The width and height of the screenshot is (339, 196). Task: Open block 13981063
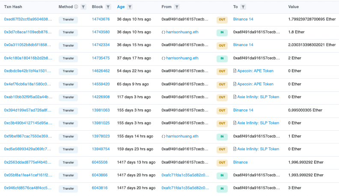[101, 110]
